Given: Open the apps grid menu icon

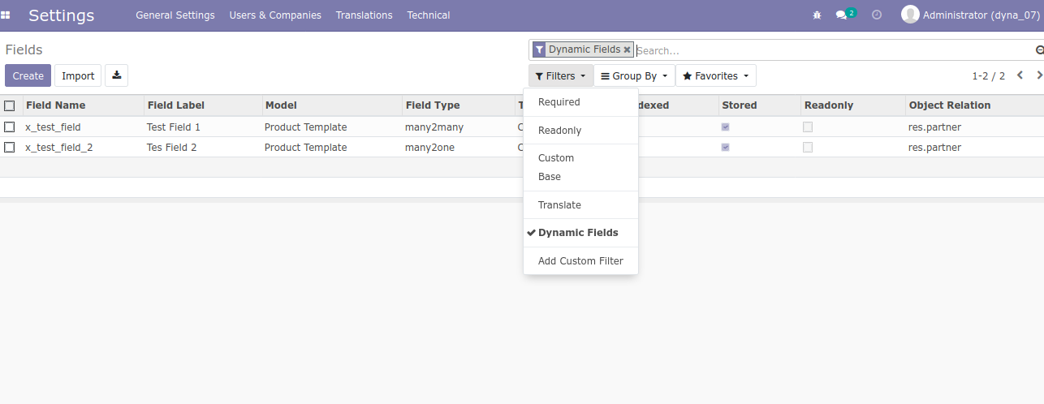Looking at the screenshot, I should click(6, 15).
